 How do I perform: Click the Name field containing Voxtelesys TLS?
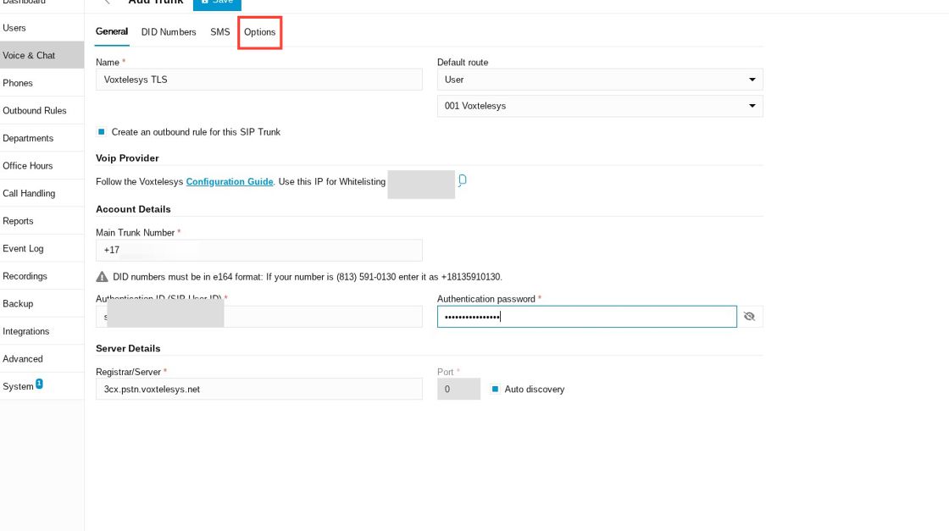259,80
